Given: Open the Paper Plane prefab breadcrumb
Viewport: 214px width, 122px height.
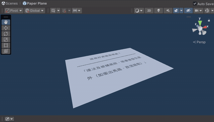Looking at the screenshot, I should click(x=35, y=3).
